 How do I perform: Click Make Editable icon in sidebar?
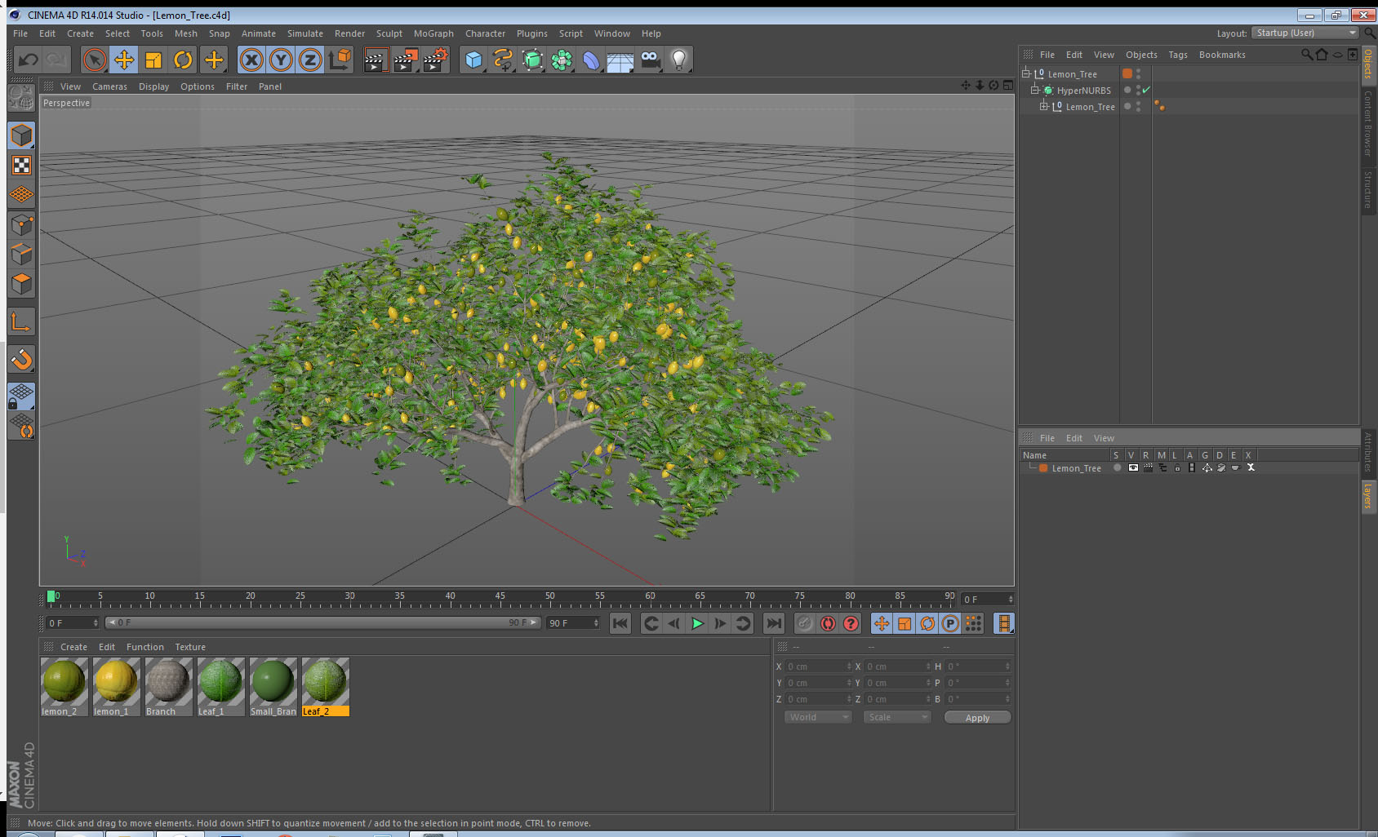tap(21, 99)
